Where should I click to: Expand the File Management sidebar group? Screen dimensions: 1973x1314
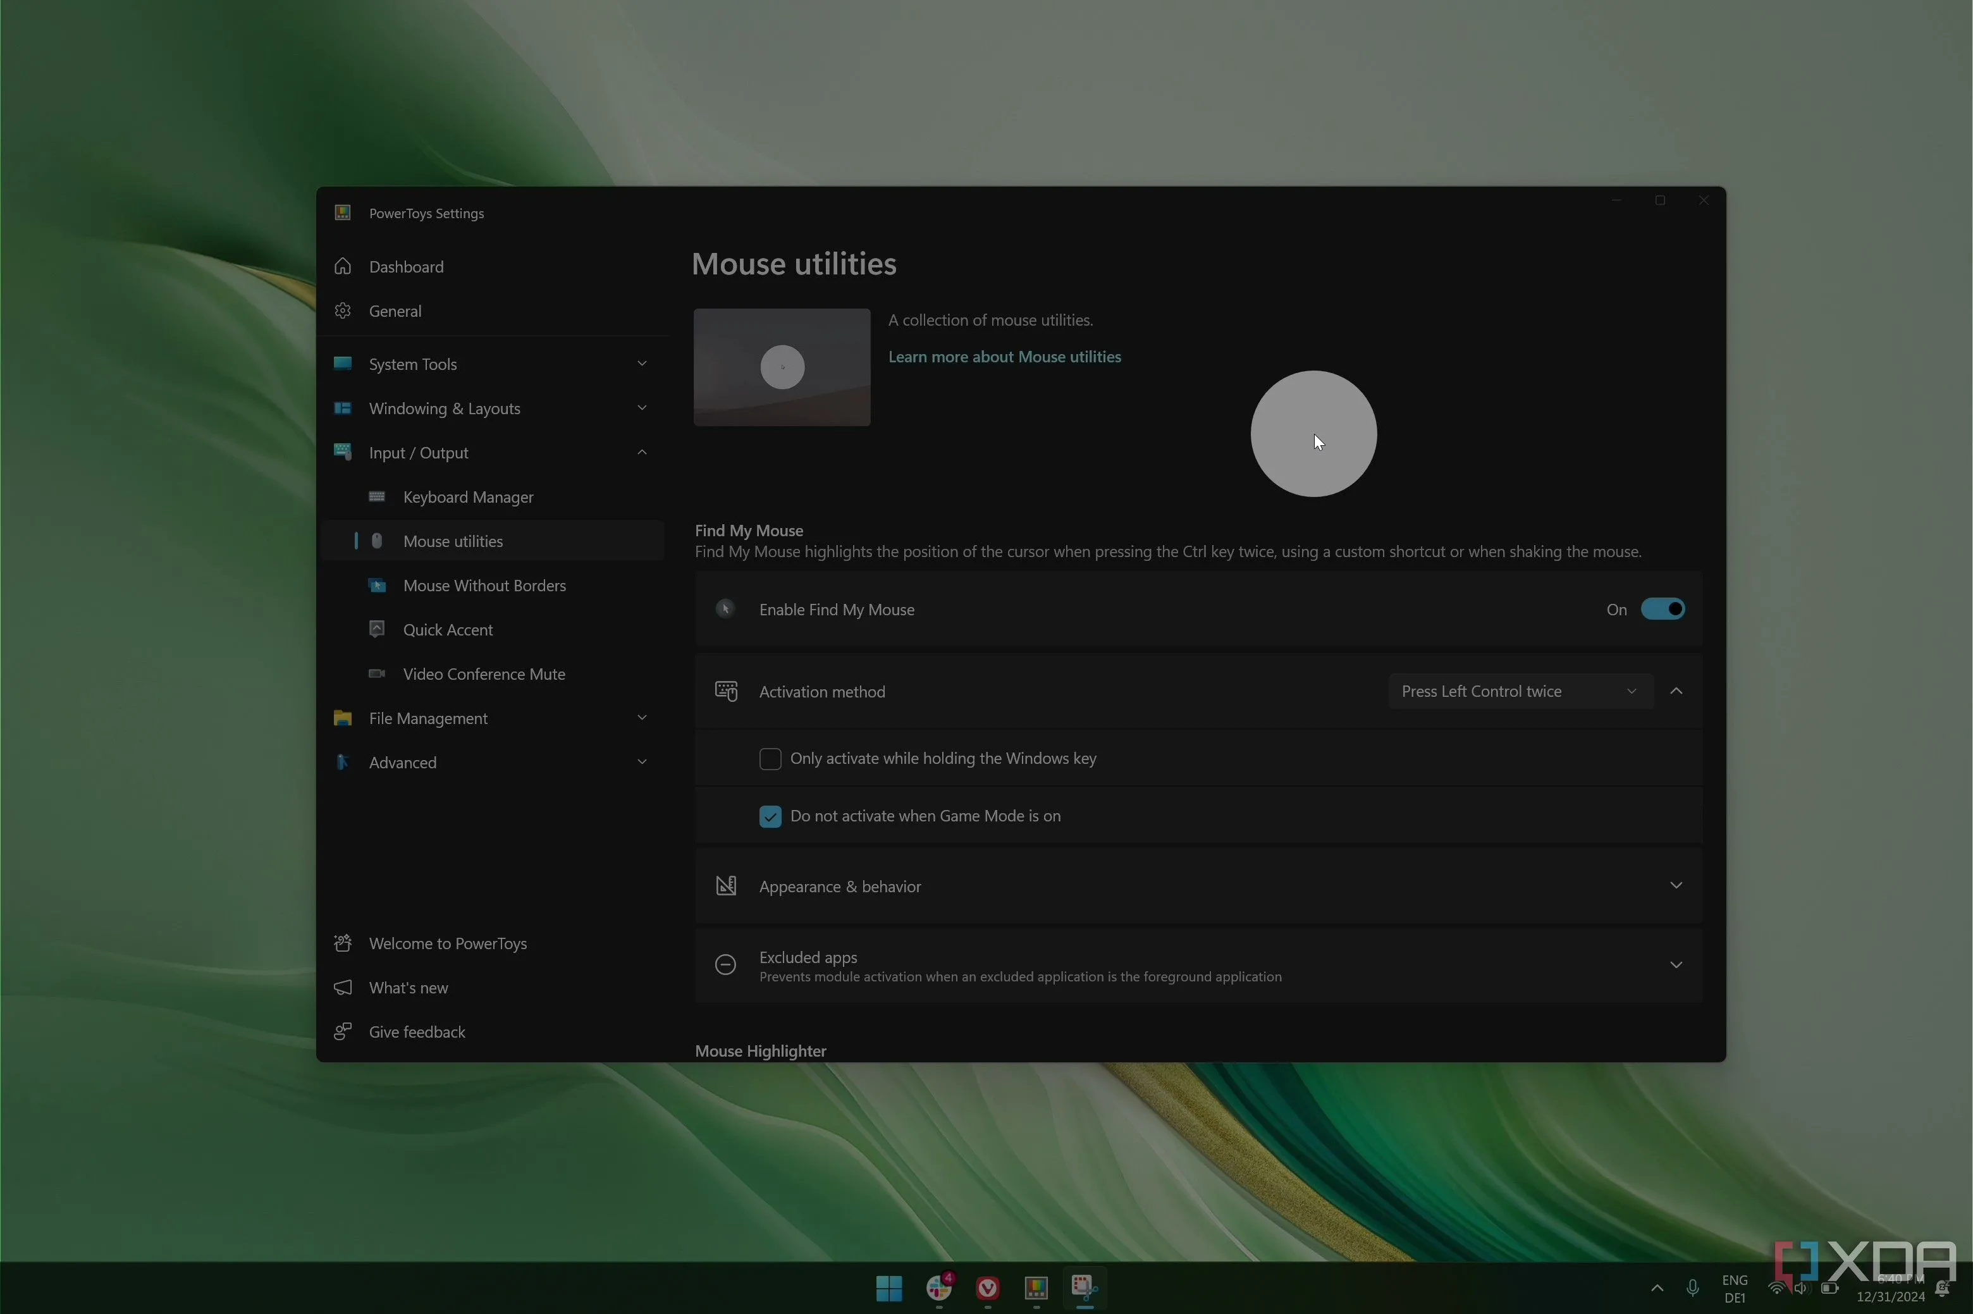tap(642, 718)
